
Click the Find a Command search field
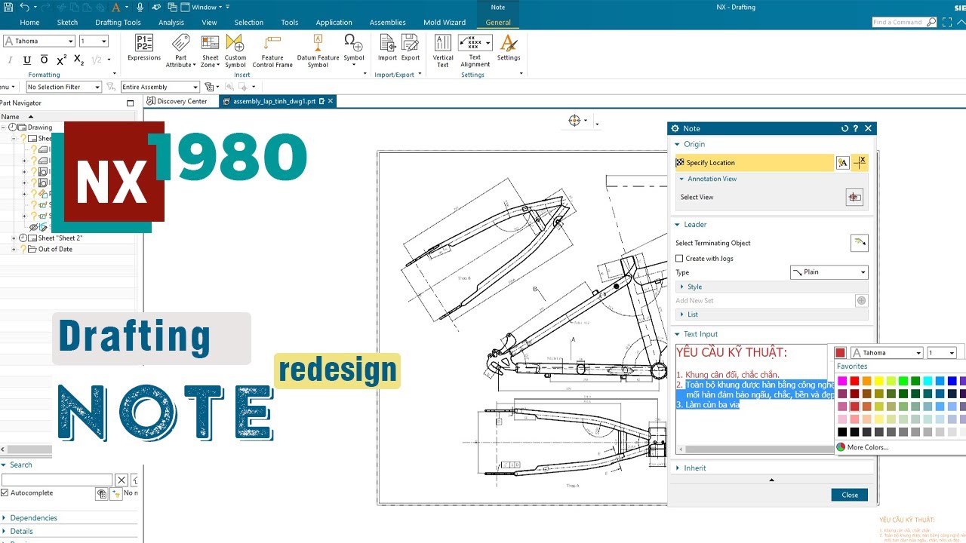899,23
